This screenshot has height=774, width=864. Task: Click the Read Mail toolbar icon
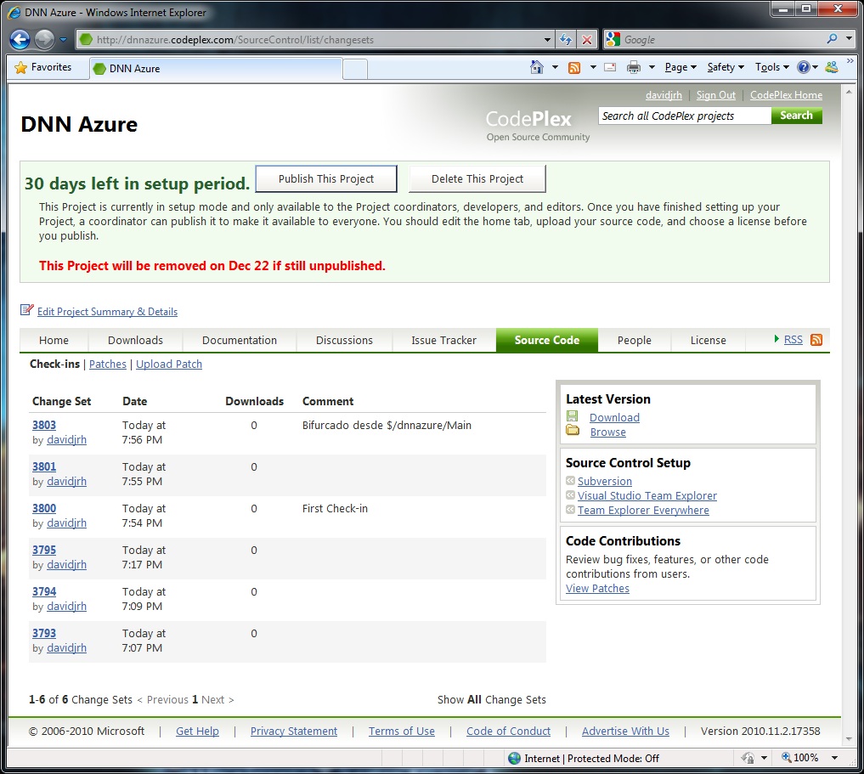(x=610, y=68)
